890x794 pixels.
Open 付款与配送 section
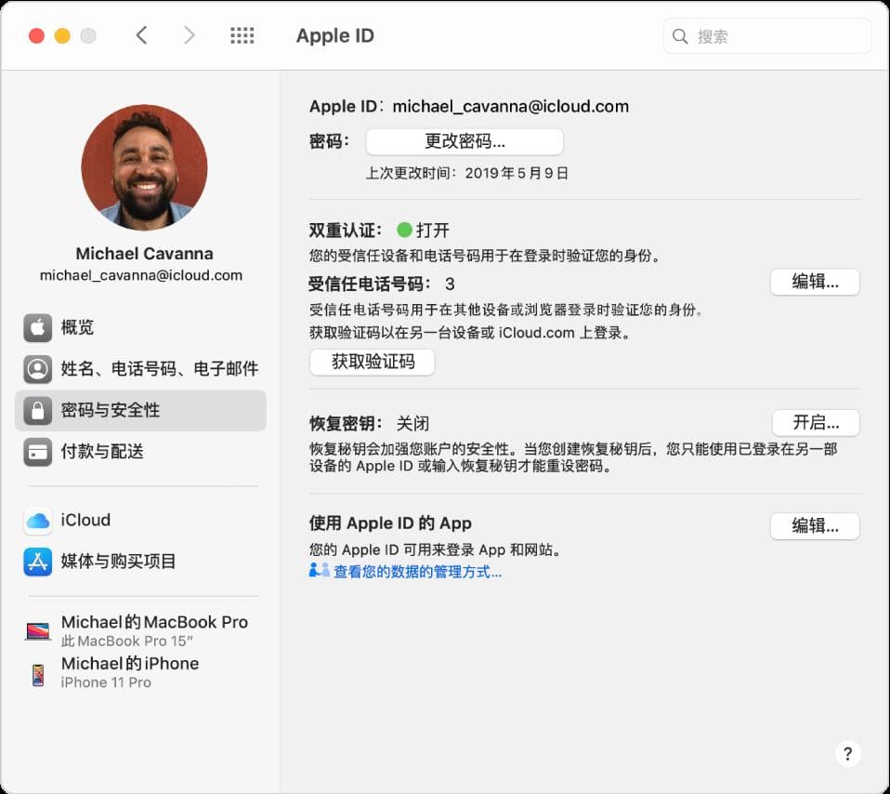140,452
